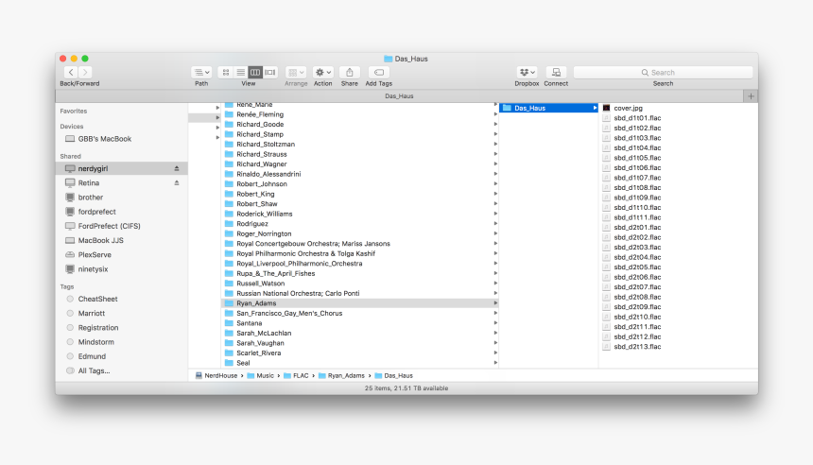The width and height of the screenshot is (813, 465).
Task: Switch to icon view
Action: pos(226,73)
